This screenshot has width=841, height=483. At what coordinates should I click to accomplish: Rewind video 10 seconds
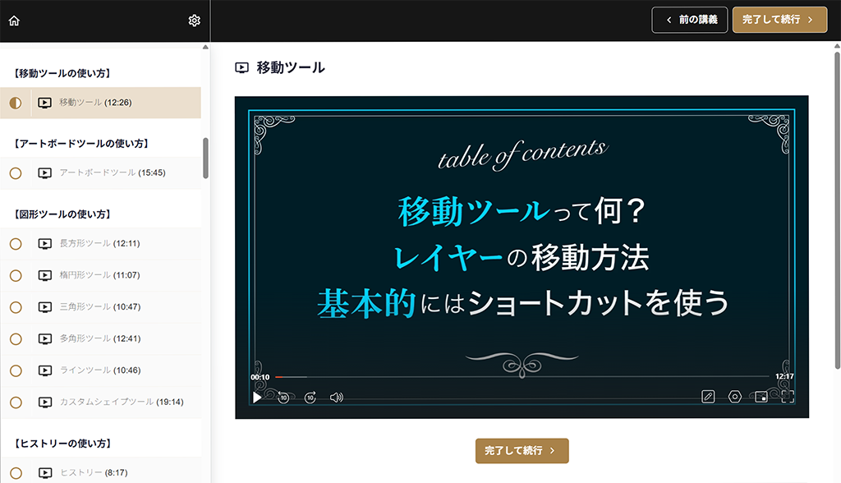pos(283,397)
